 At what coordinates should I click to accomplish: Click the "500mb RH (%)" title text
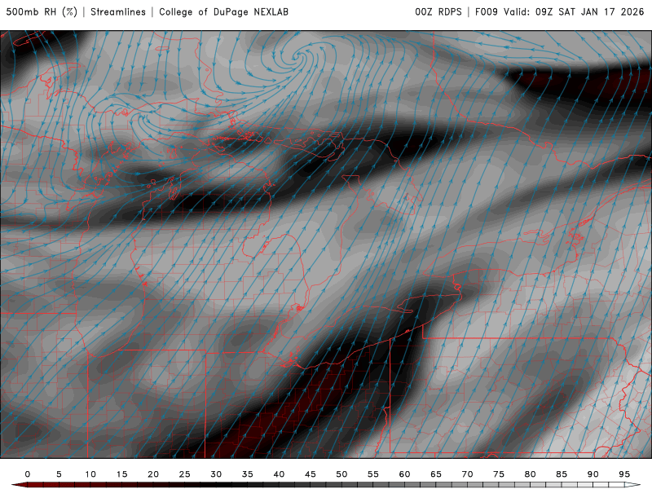click(42, 11)
